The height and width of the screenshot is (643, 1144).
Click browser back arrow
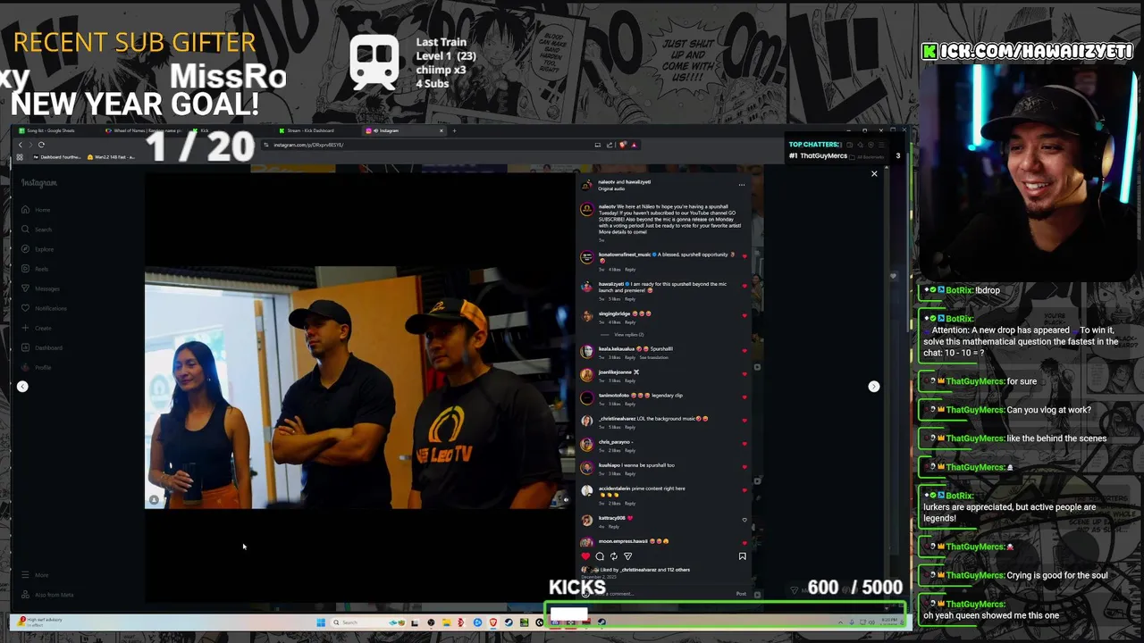20,145
